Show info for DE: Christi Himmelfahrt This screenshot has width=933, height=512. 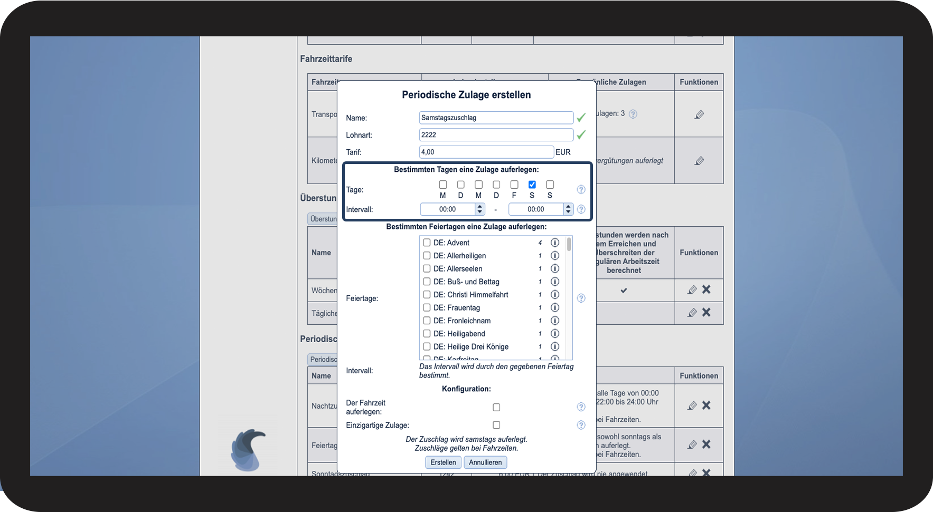click(x=555, y=295)
